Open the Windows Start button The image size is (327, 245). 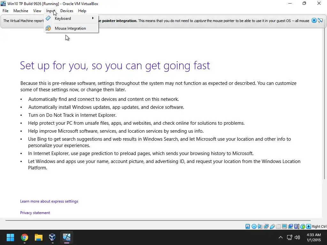(10, 237)
